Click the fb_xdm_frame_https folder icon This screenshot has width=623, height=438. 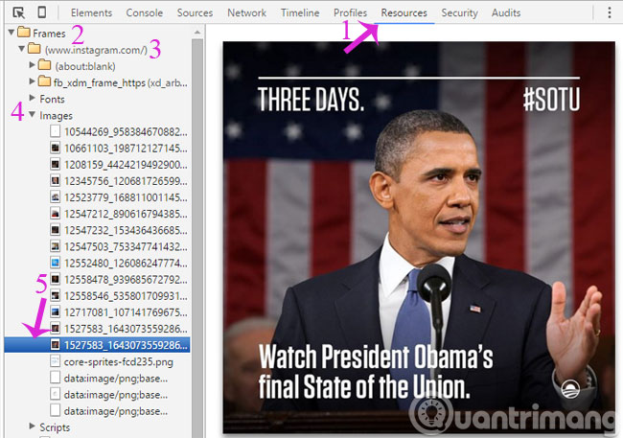(x=44, y=81)
